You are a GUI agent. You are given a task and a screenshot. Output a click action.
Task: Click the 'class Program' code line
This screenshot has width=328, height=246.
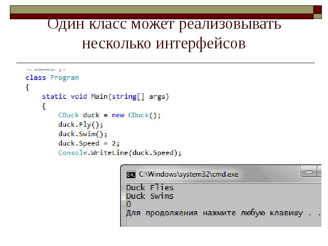point(52,77)
